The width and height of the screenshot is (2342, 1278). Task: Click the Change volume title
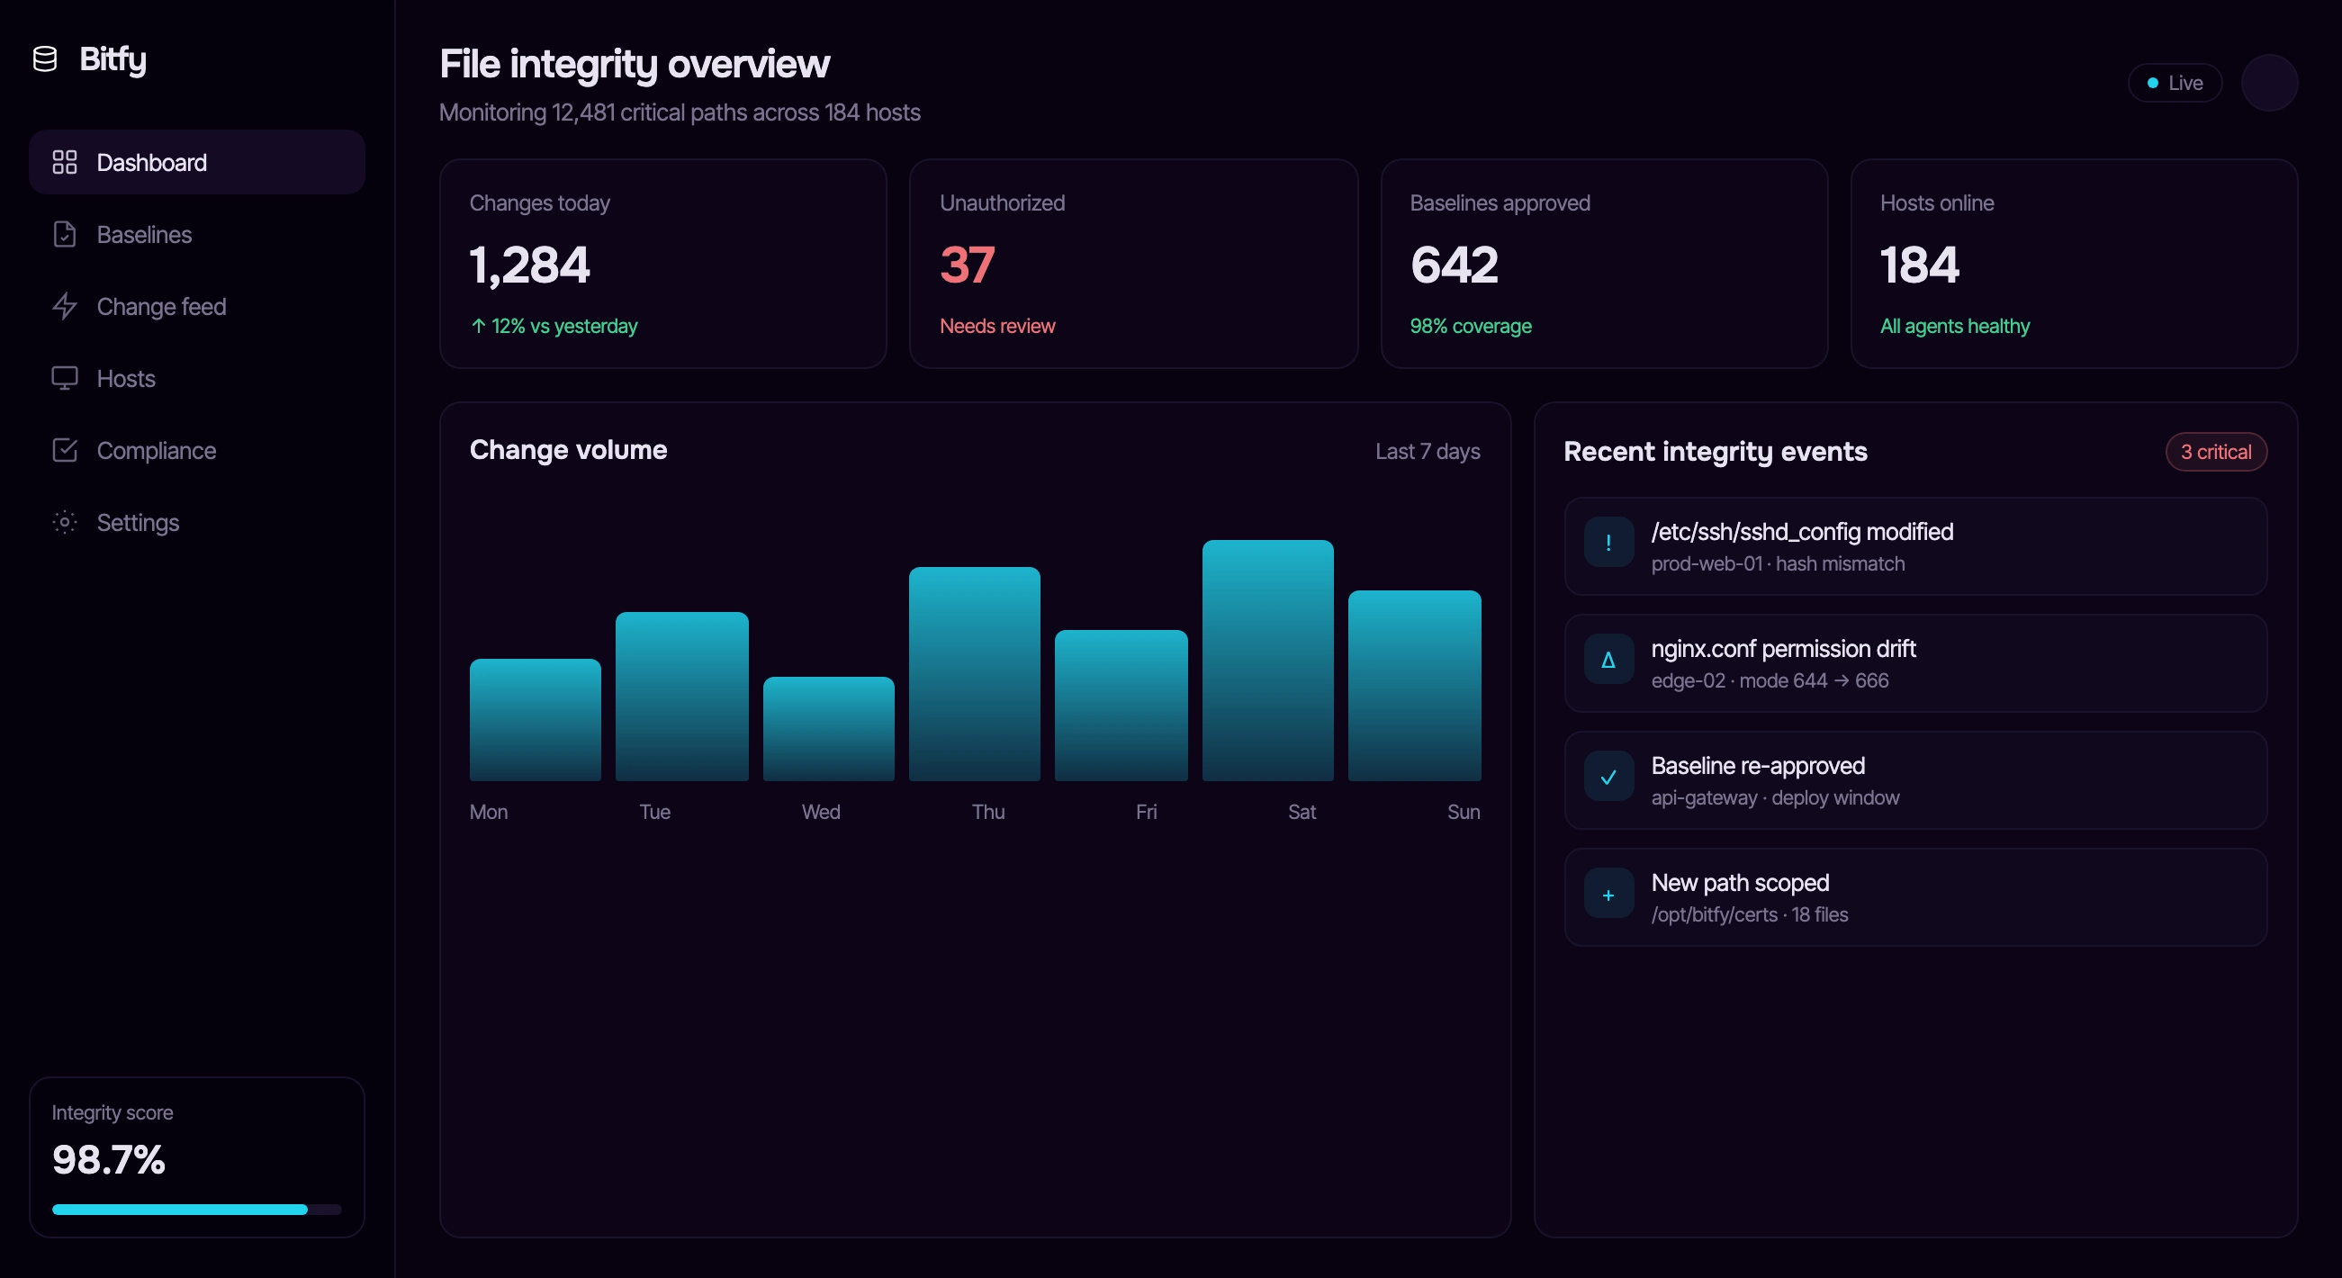click(x=568, y=449)
